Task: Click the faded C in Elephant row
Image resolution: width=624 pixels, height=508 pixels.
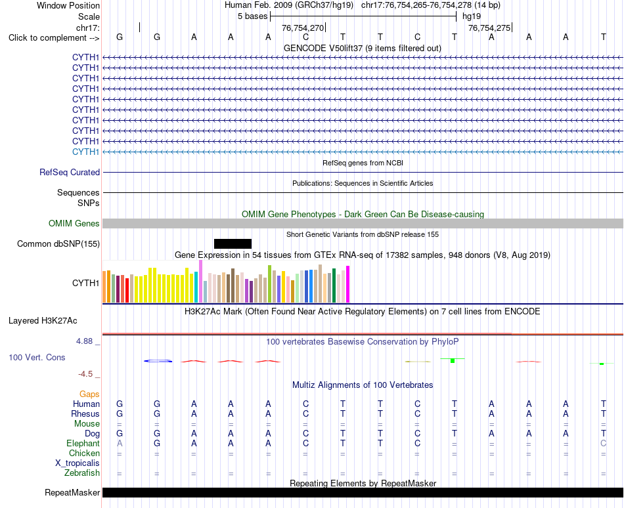Action: pos(603,443)
